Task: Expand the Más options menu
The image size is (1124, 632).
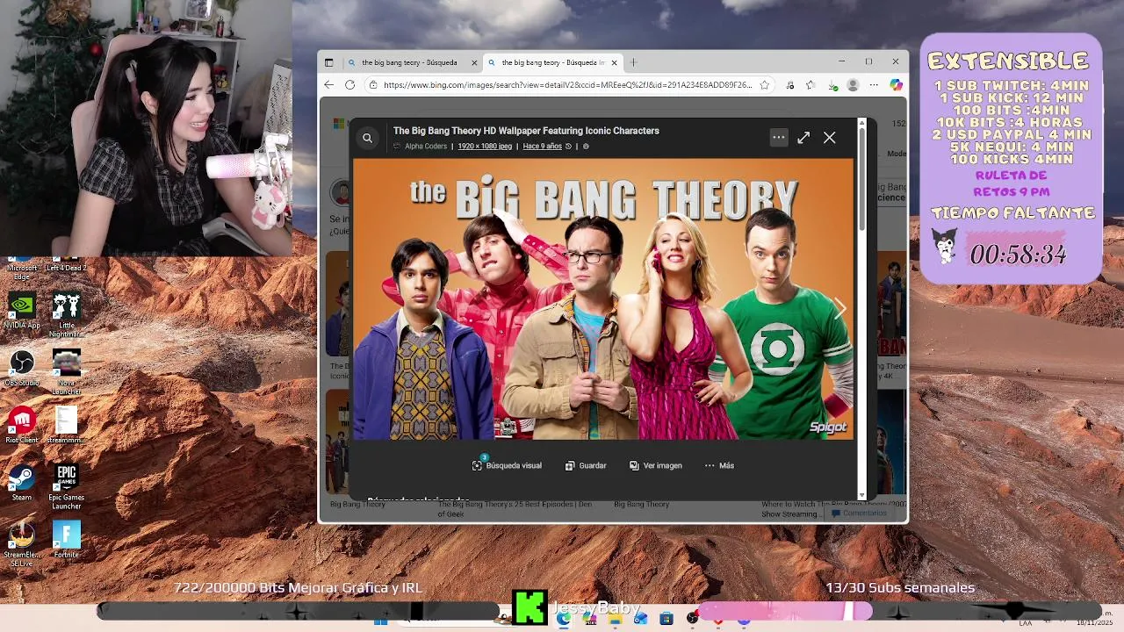Action: click(x=719, y=465)
